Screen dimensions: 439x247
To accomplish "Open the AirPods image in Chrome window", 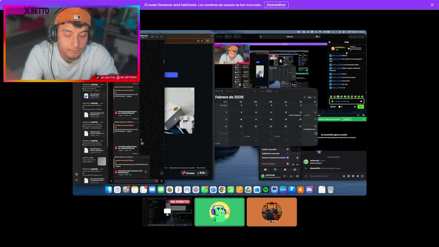I will pyautogui.click(x=179, y=110).
